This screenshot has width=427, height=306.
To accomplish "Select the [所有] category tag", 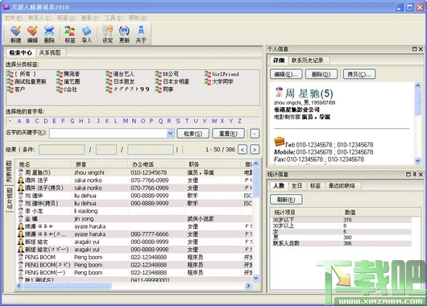I will (x=22, y=74).
